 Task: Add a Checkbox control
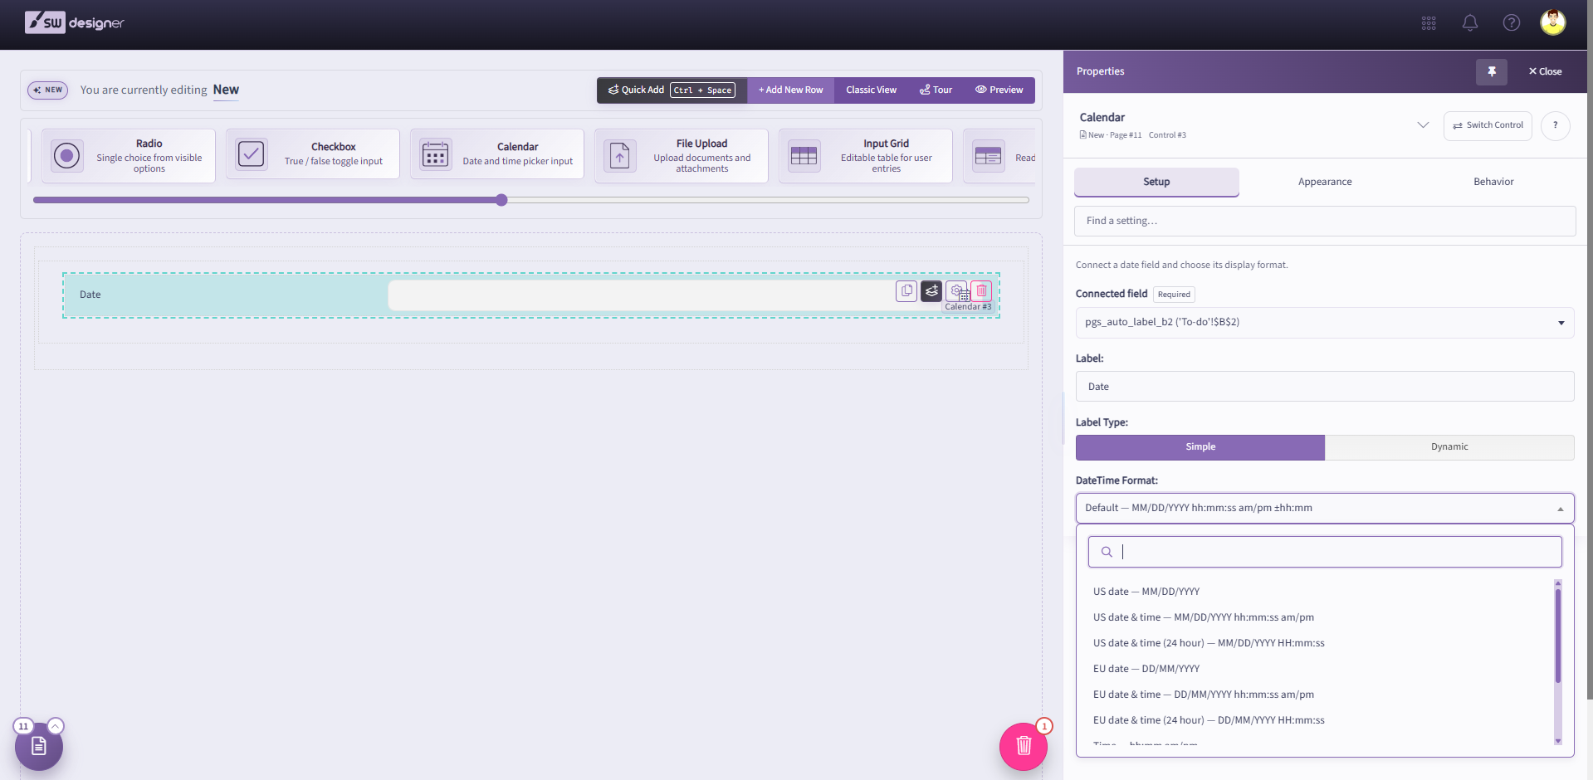tap(313, 155)
